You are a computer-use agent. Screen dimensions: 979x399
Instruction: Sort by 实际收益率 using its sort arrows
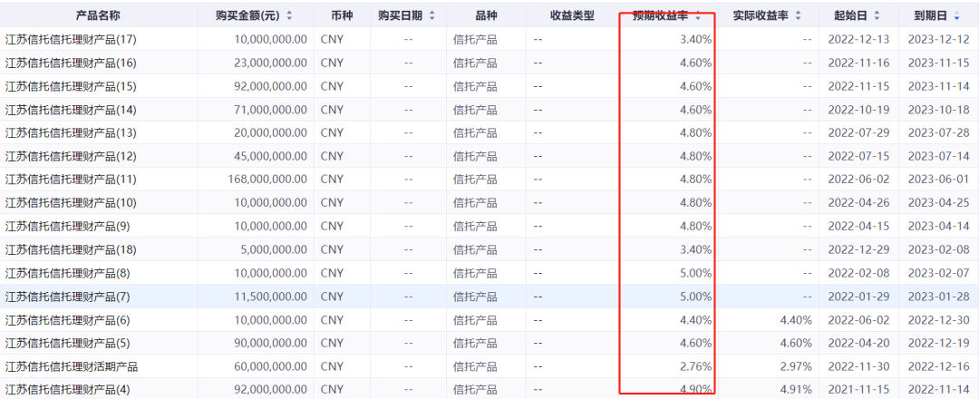click(798, 15)
